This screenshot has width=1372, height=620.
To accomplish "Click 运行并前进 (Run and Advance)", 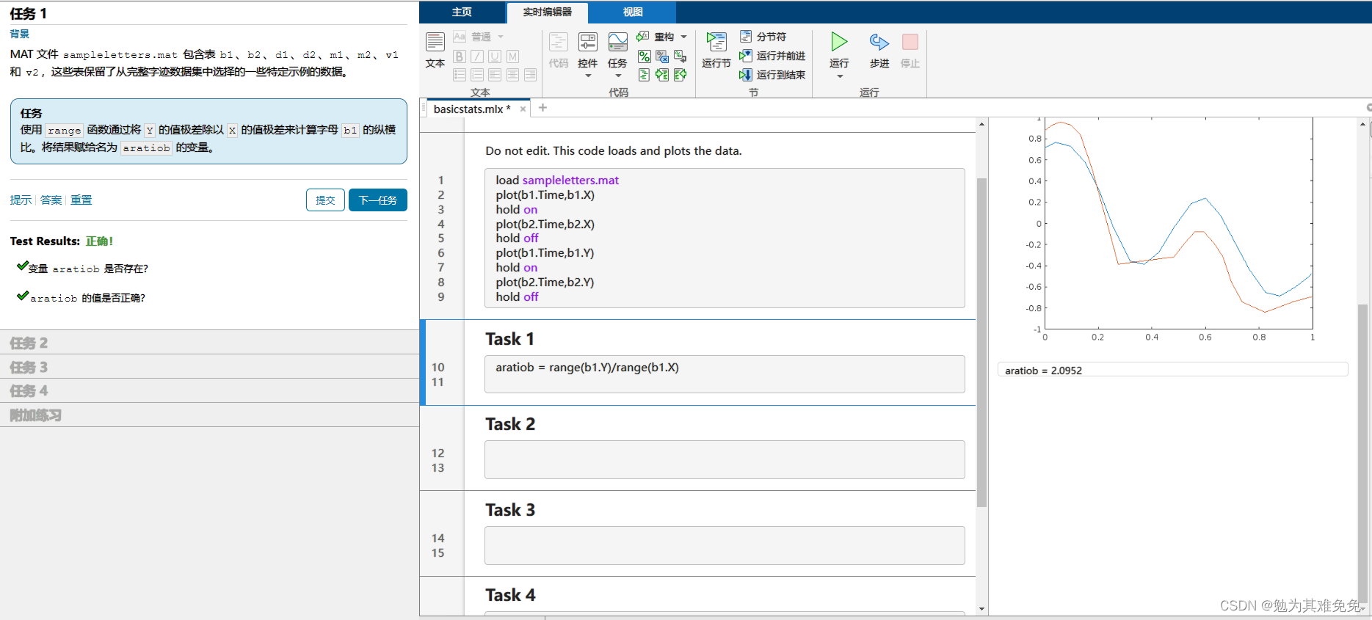I will (772, 56).
